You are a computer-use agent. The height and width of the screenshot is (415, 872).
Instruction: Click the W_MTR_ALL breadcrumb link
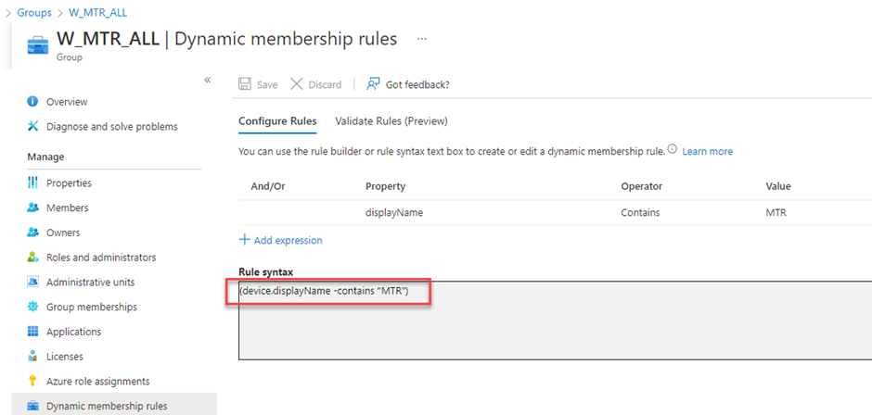point(98,12)
